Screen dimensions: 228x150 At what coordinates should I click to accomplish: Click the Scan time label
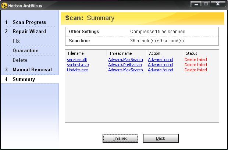click(x=79, y=41)
